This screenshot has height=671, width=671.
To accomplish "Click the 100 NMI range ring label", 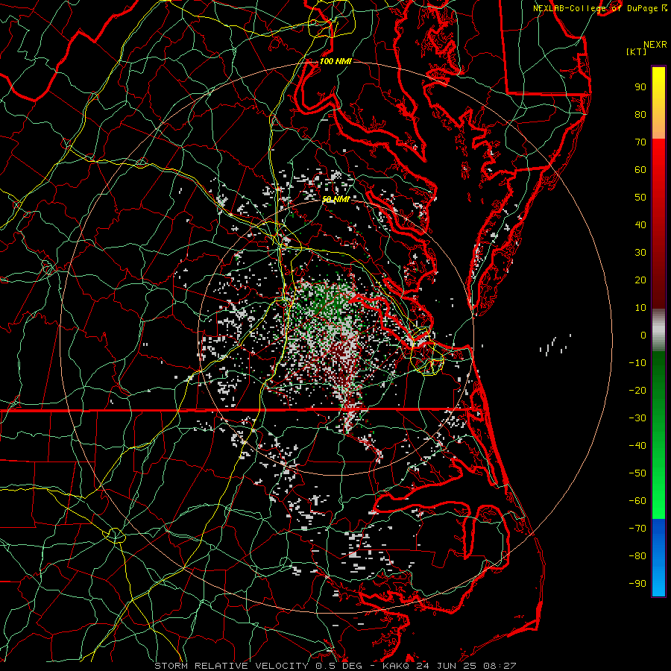I will 335,62.
